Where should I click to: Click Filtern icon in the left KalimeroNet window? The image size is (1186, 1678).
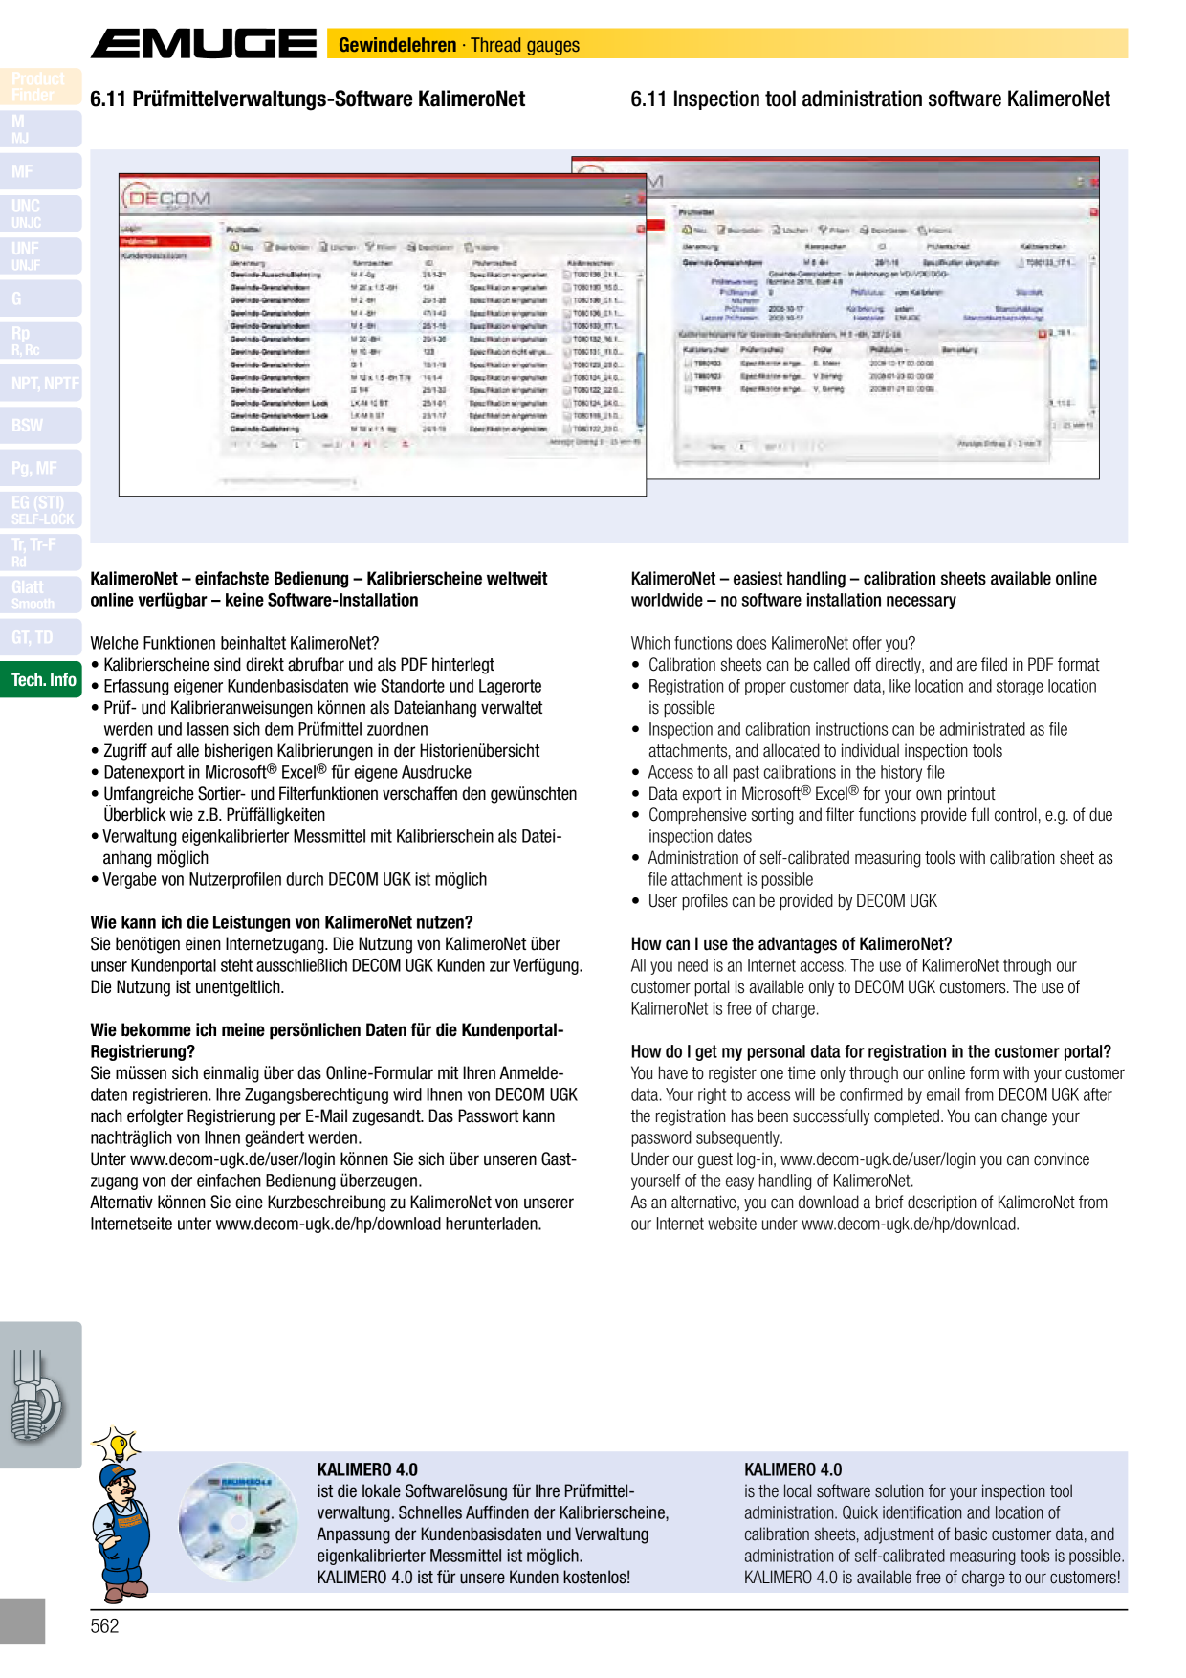(x=370, y=248)
